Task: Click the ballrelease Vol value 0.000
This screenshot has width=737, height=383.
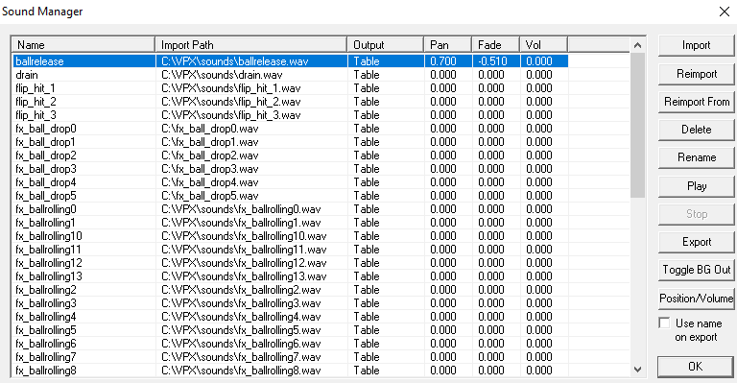Action: click(539, 61)
